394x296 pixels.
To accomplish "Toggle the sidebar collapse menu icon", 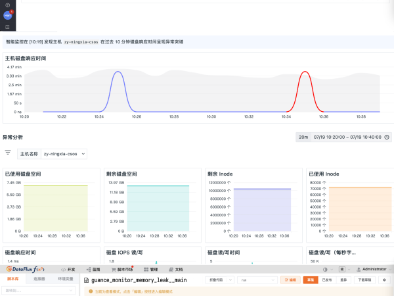I will point(7,27).
